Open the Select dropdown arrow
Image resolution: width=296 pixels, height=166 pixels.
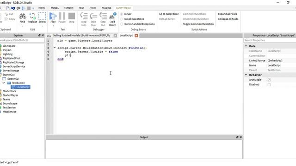click(x=42, y=26)
